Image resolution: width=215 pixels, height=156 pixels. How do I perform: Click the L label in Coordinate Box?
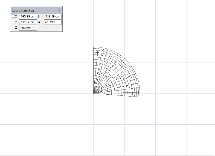point(39,16)
